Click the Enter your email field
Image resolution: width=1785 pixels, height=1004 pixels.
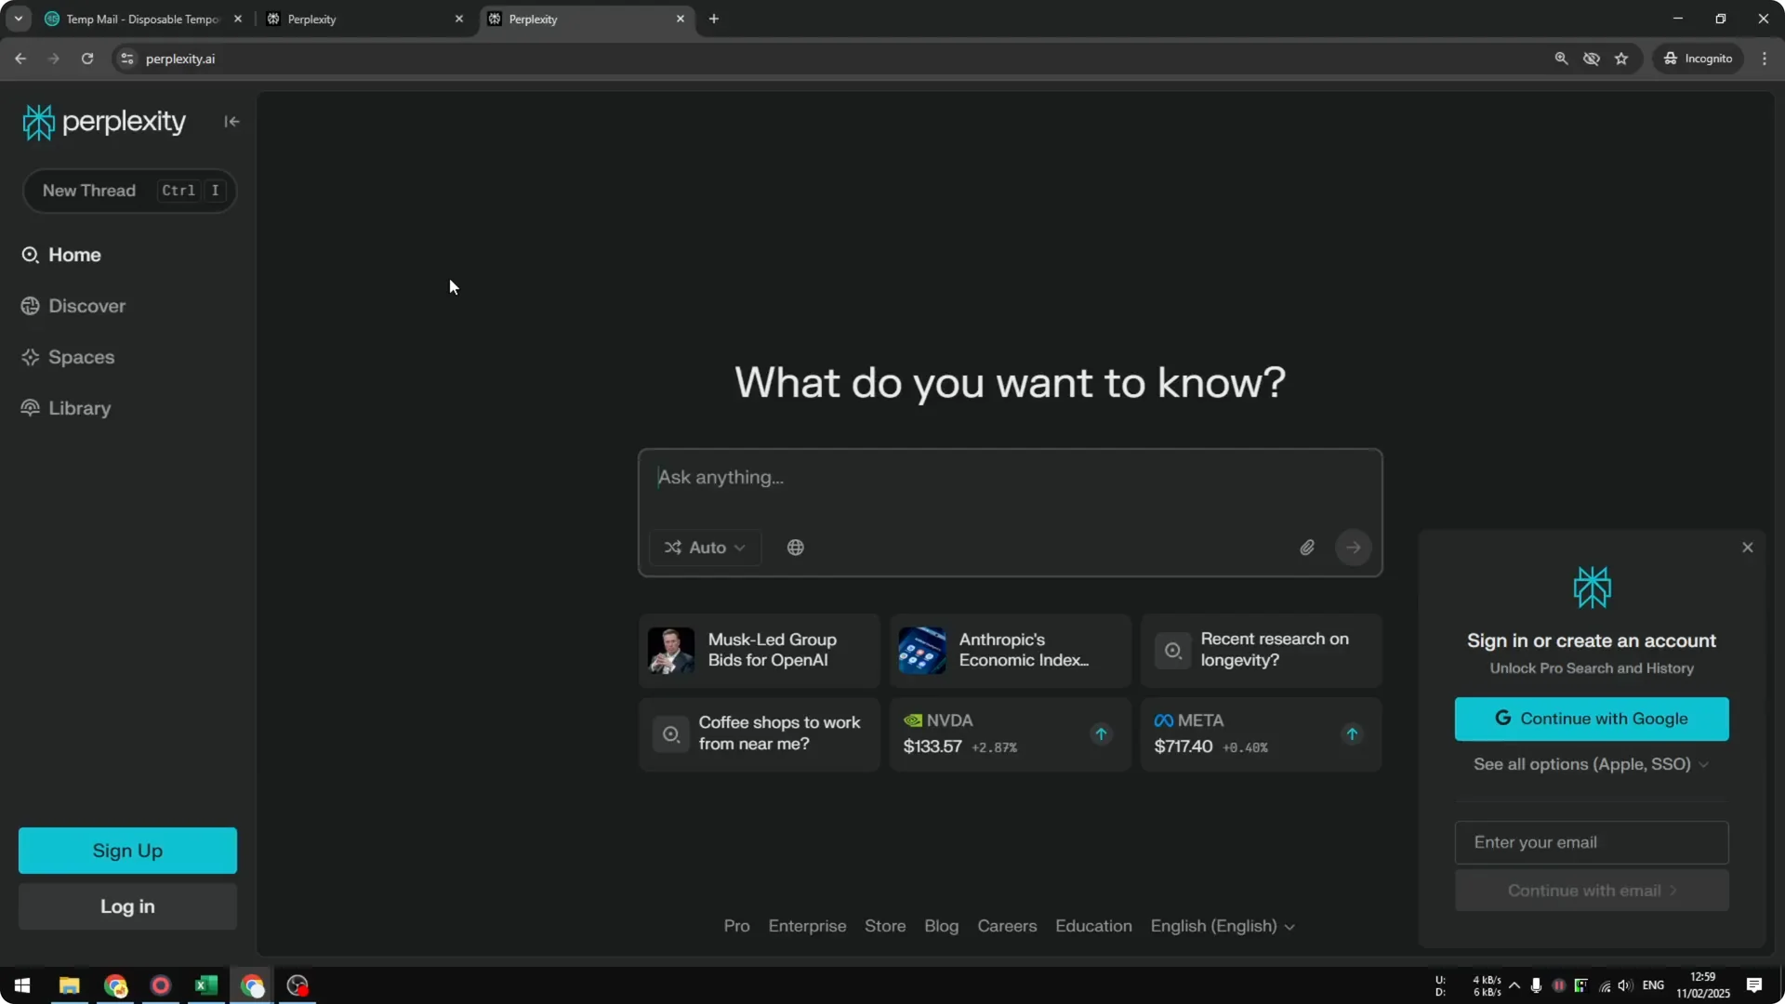(1590, 841)
